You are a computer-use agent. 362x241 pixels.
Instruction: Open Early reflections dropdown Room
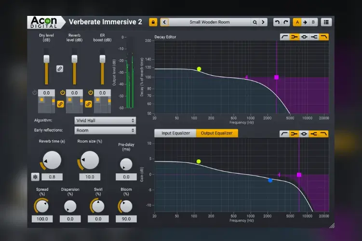[x=105, y=131]
